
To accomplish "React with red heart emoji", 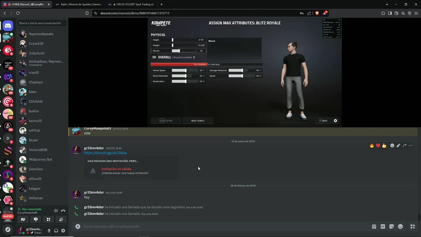I will 378,145.
